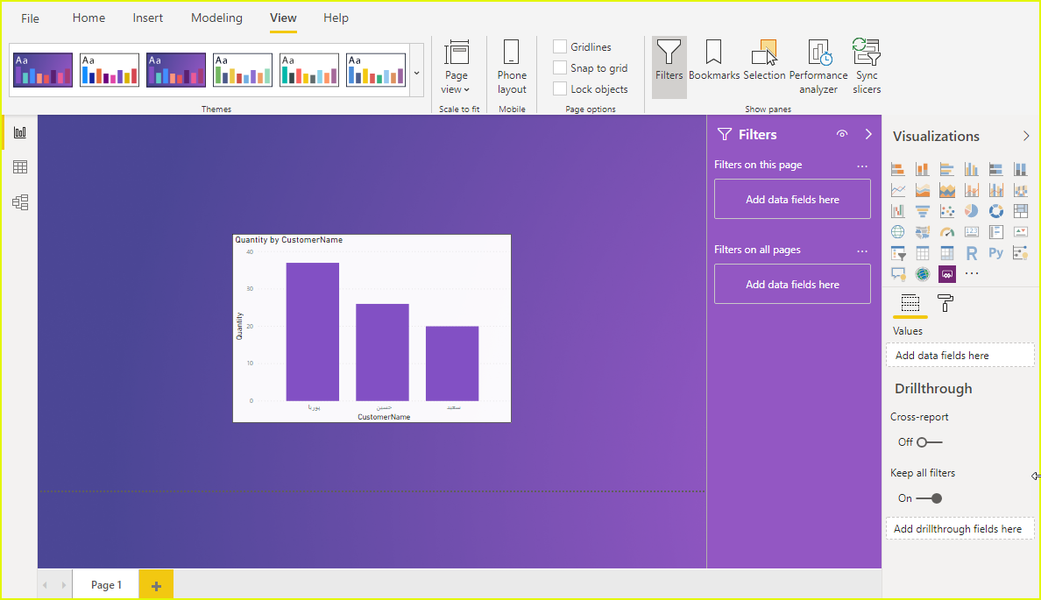Turn on the Cross-report toggle

pos(929,442)
